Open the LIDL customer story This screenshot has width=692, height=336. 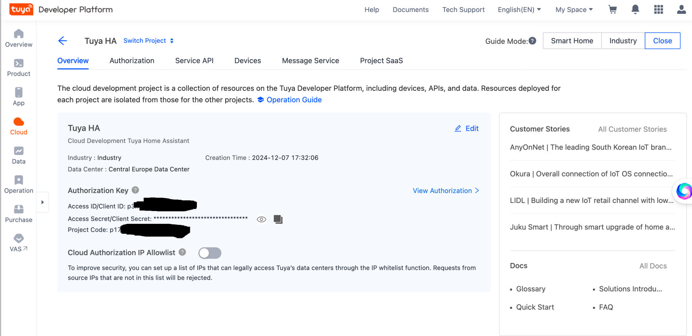pyautogui.click(x=592, y=200)
